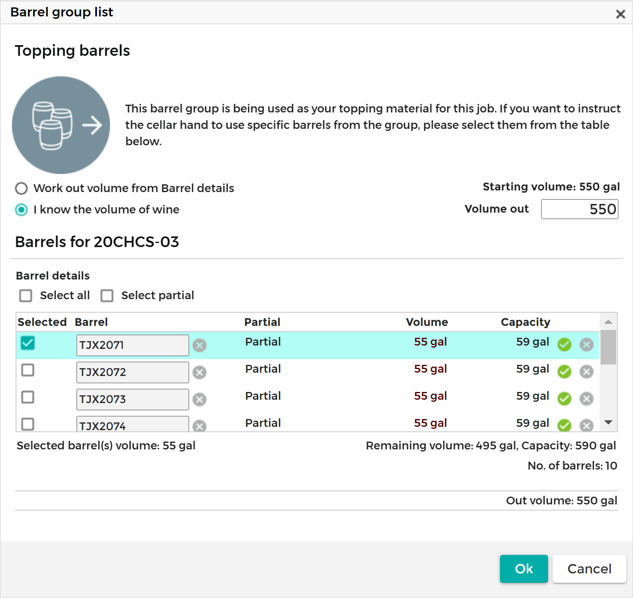Tick the Select partial checkbox
Screen dimensions: 633x598
coord(107,296)
